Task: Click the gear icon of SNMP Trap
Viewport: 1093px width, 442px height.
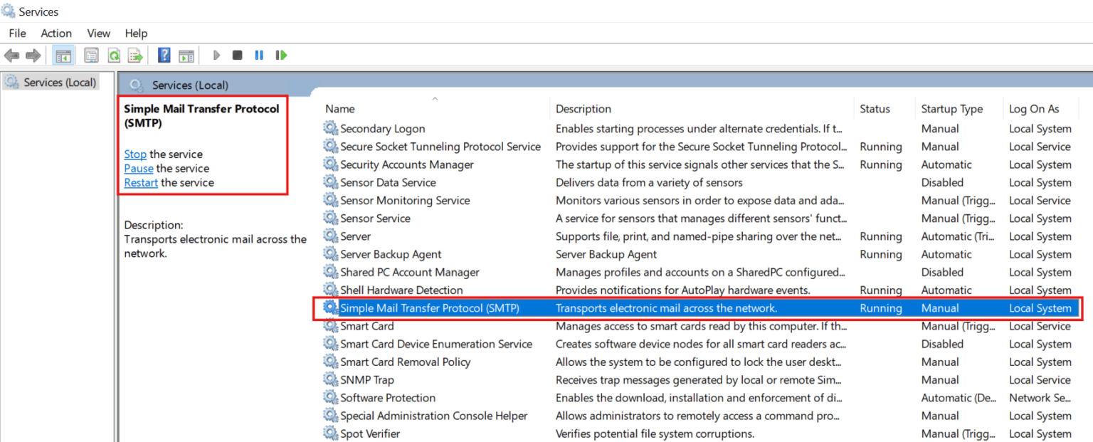Action: [331, 379]
